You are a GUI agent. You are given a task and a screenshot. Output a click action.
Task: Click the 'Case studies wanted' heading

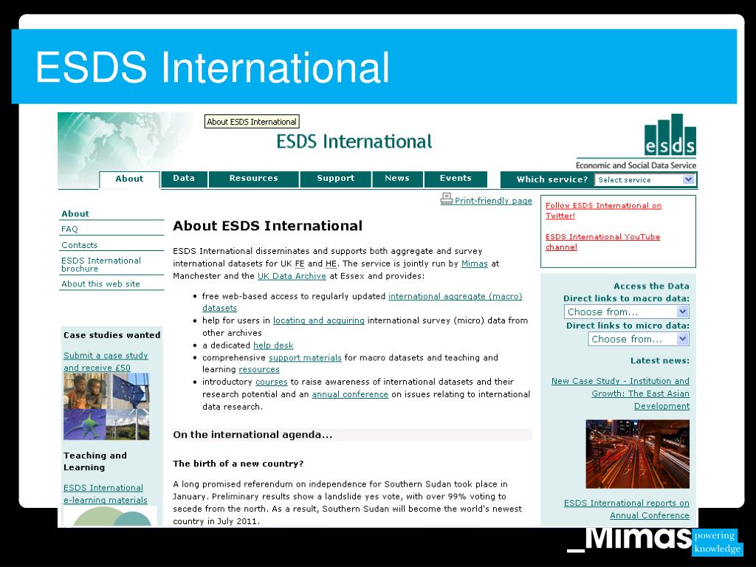click(x=112, y=335)
